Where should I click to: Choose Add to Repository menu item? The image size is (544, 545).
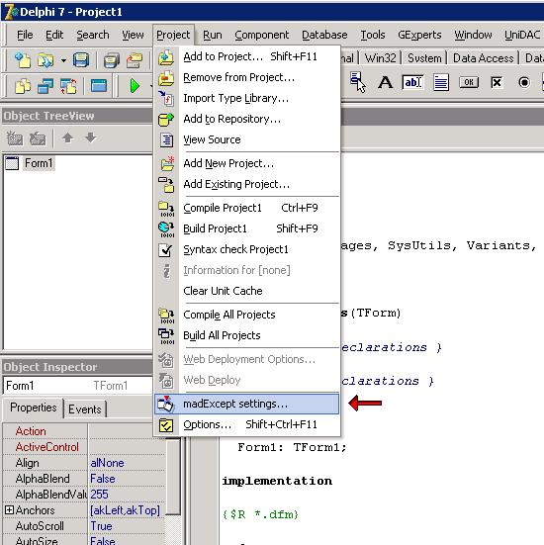click(247, 120)
